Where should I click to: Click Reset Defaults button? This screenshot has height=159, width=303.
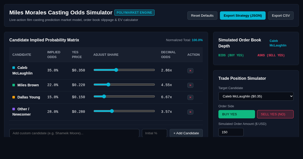[x=202, y=15]
